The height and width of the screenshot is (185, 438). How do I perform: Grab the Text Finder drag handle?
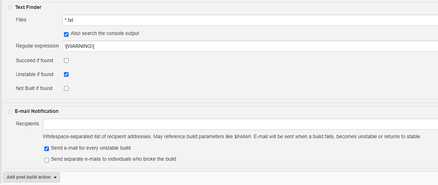point(10,7)
